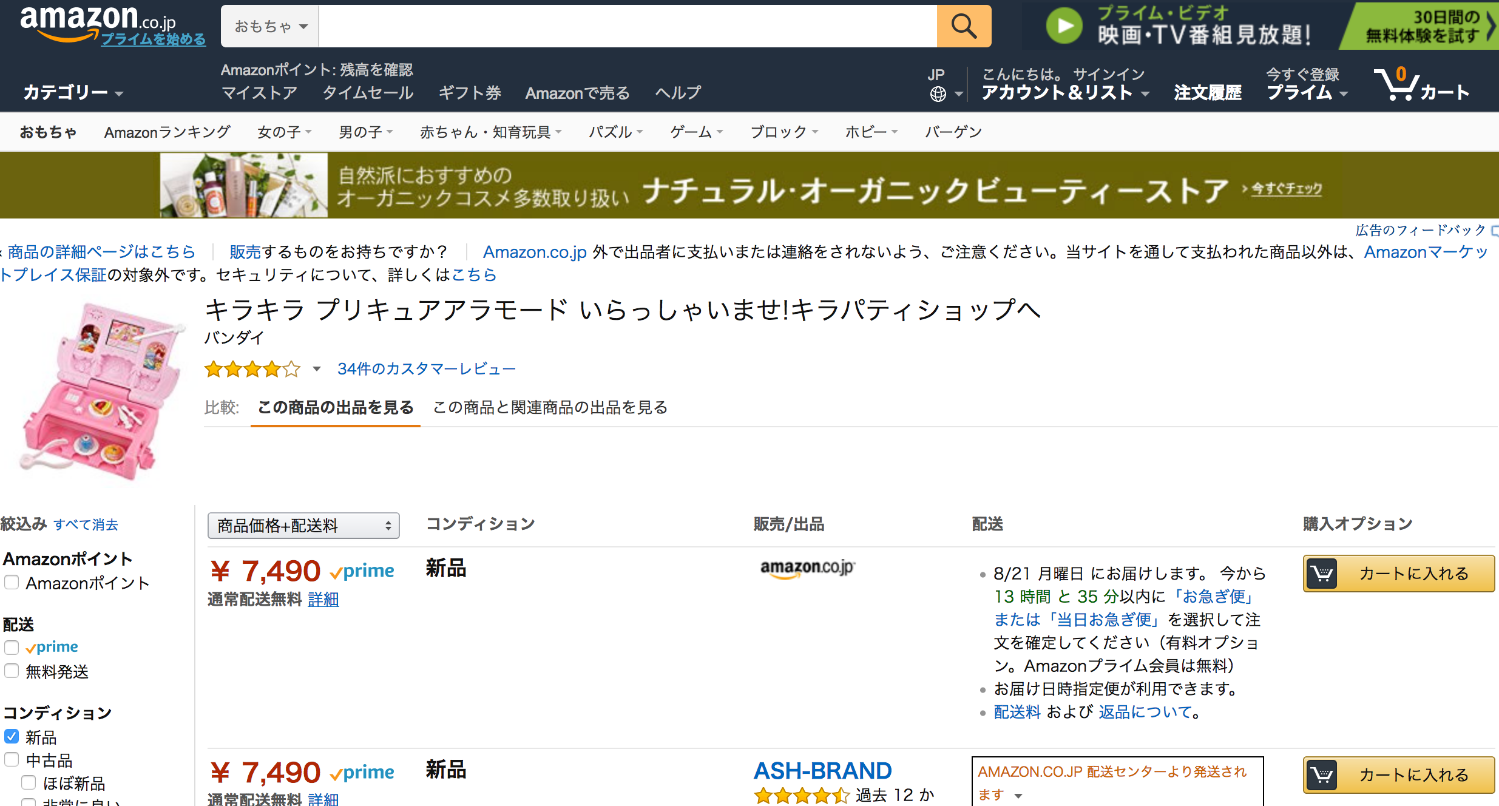Click the Prime Video play icon
The height and width of the screenshot is (806, 1499).
pyautogui.click(x=1064, y=26)
